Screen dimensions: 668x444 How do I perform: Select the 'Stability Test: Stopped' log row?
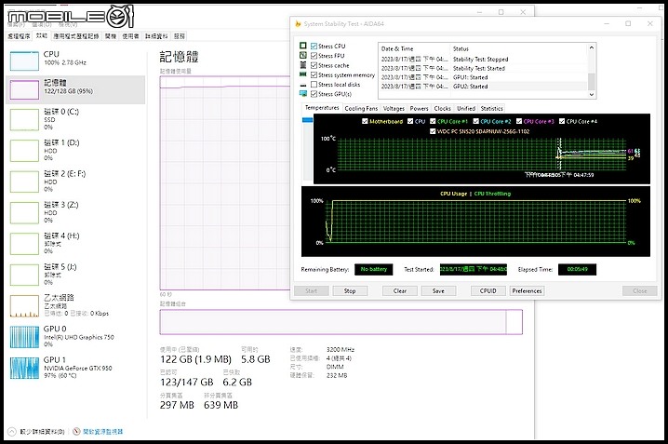tap(483, 60)
